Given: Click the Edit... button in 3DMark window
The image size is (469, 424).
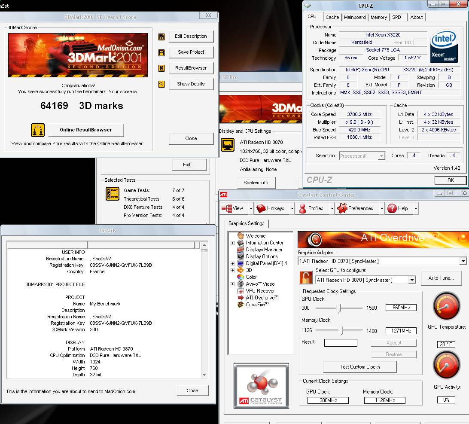Looking at the screenshot, I should (x=189, y=165).
